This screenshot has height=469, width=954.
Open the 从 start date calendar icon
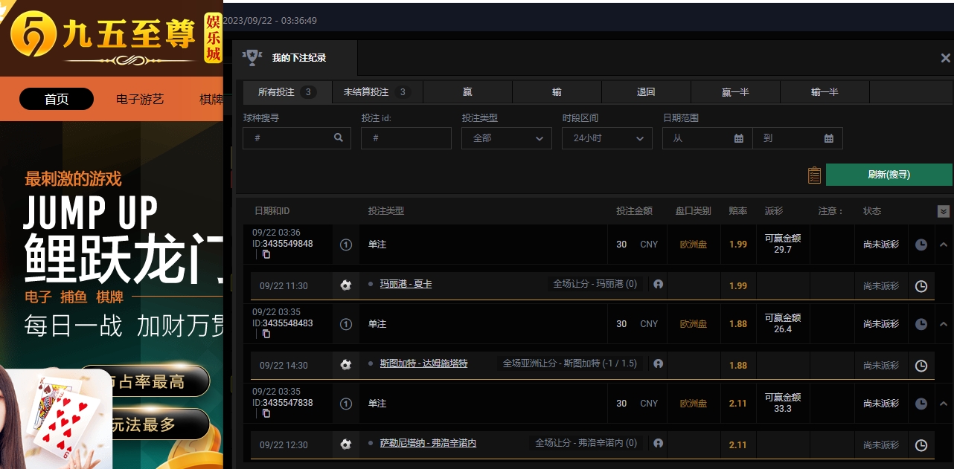pos(738,138)
